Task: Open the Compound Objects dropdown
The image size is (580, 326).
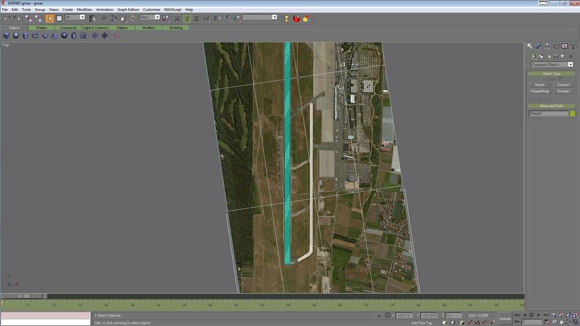Action: pyautogui.click(x=570, y=64)
